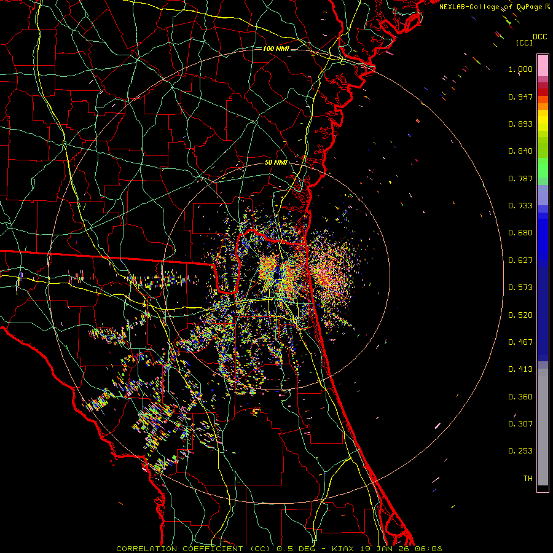This screenshot has width=553, height=553.
Task: Select the DCC label above the color scale
Action: (x=539, y=37)
